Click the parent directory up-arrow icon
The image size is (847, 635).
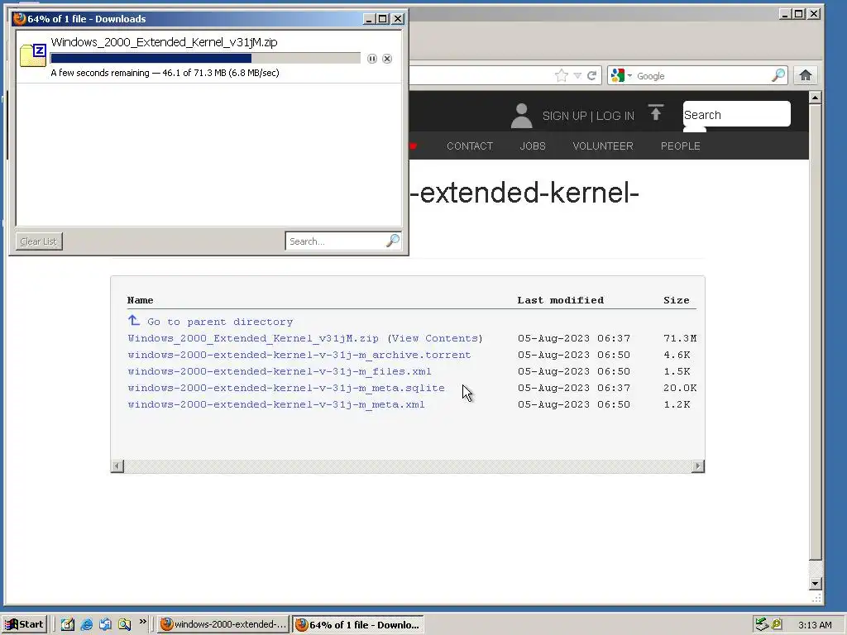133,321
